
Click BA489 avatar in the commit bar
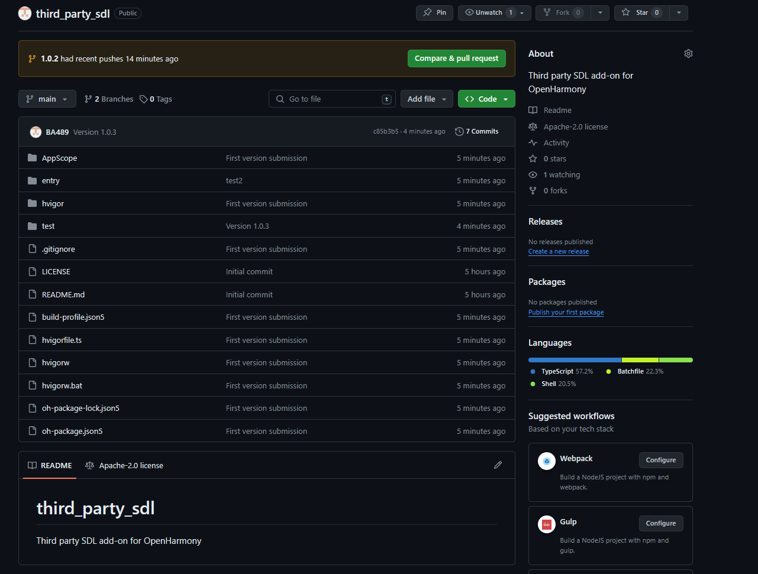(x=36, y=132)
